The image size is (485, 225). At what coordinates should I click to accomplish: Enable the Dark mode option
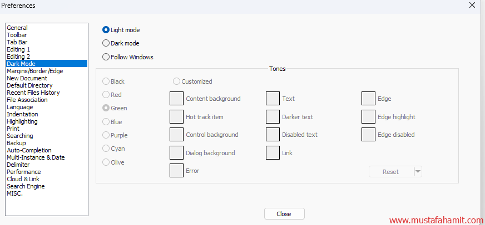click(106, 43)
